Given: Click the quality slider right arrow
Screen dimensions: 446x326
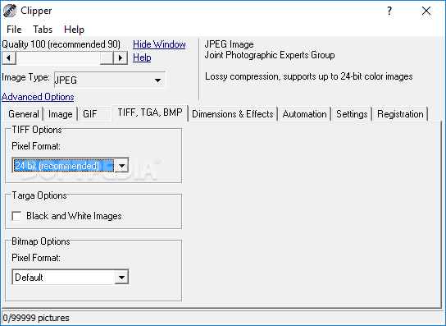Looking at the screenshot, I should pyautogui.click(x=121, y=57).
